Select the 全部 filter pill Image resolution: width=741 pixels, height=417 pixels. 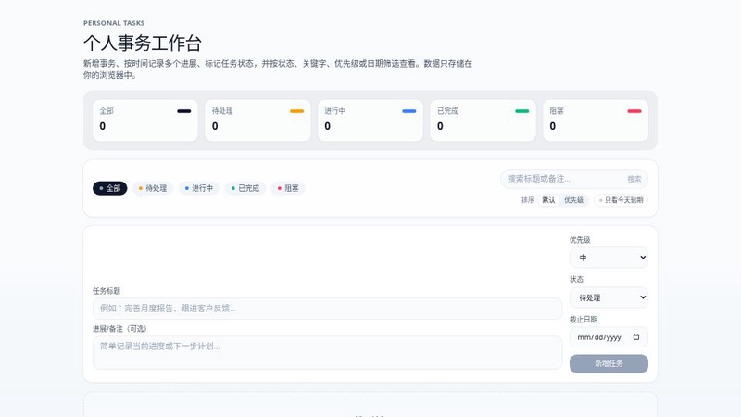coord(109,188)
